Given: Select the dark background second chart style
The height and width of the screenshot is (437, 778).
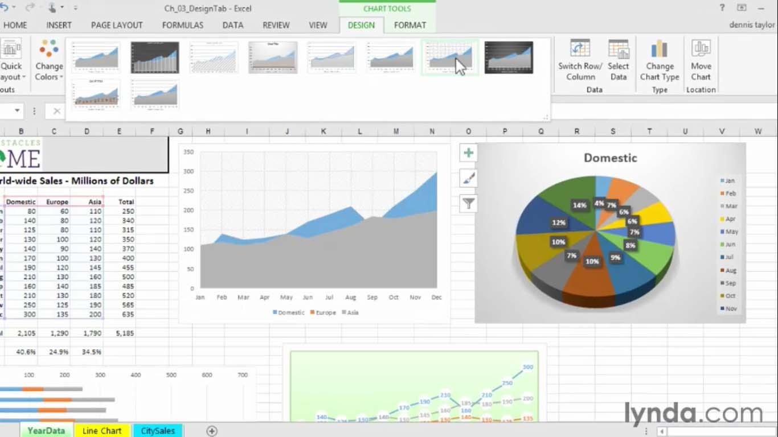Looking at the screenshot, I should coord(155,57).
